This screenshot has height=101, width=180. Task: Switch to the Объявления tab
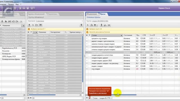coord(92,14)
